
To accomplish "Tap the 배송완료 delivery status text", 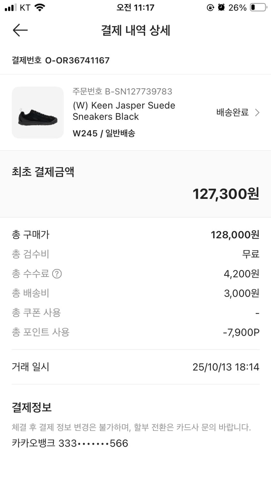I will click(x=232, y=112).
